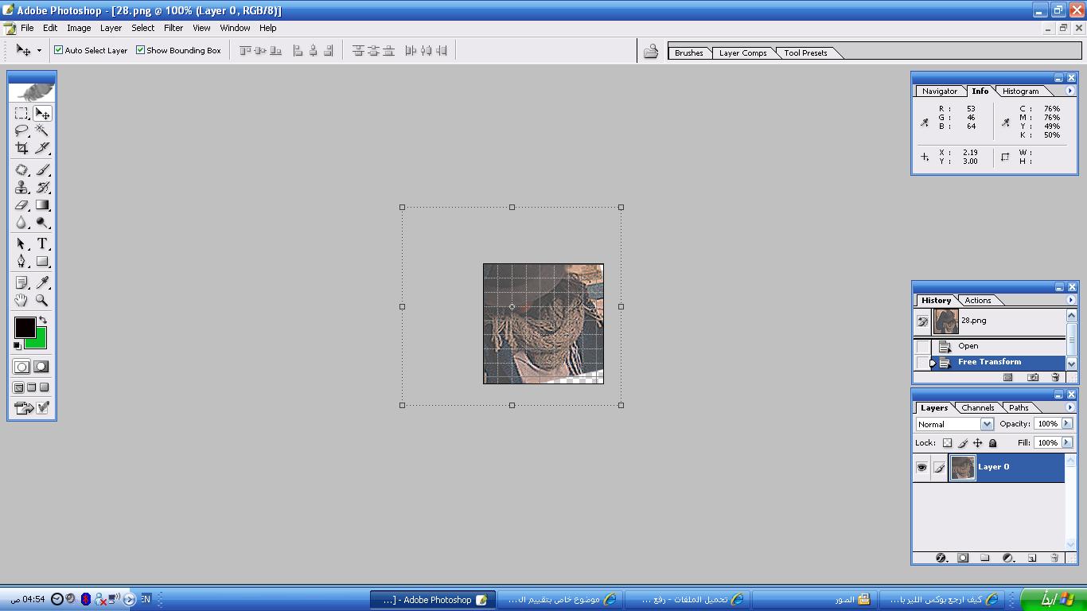Hide Layer 0 using the eye icon
The height and width of the screenshot is (611, 1087).
(921, 468)
